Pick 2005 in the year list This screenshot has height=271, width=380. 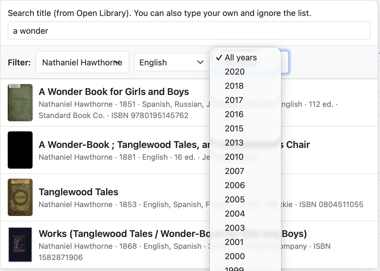(x=235, y=199)
